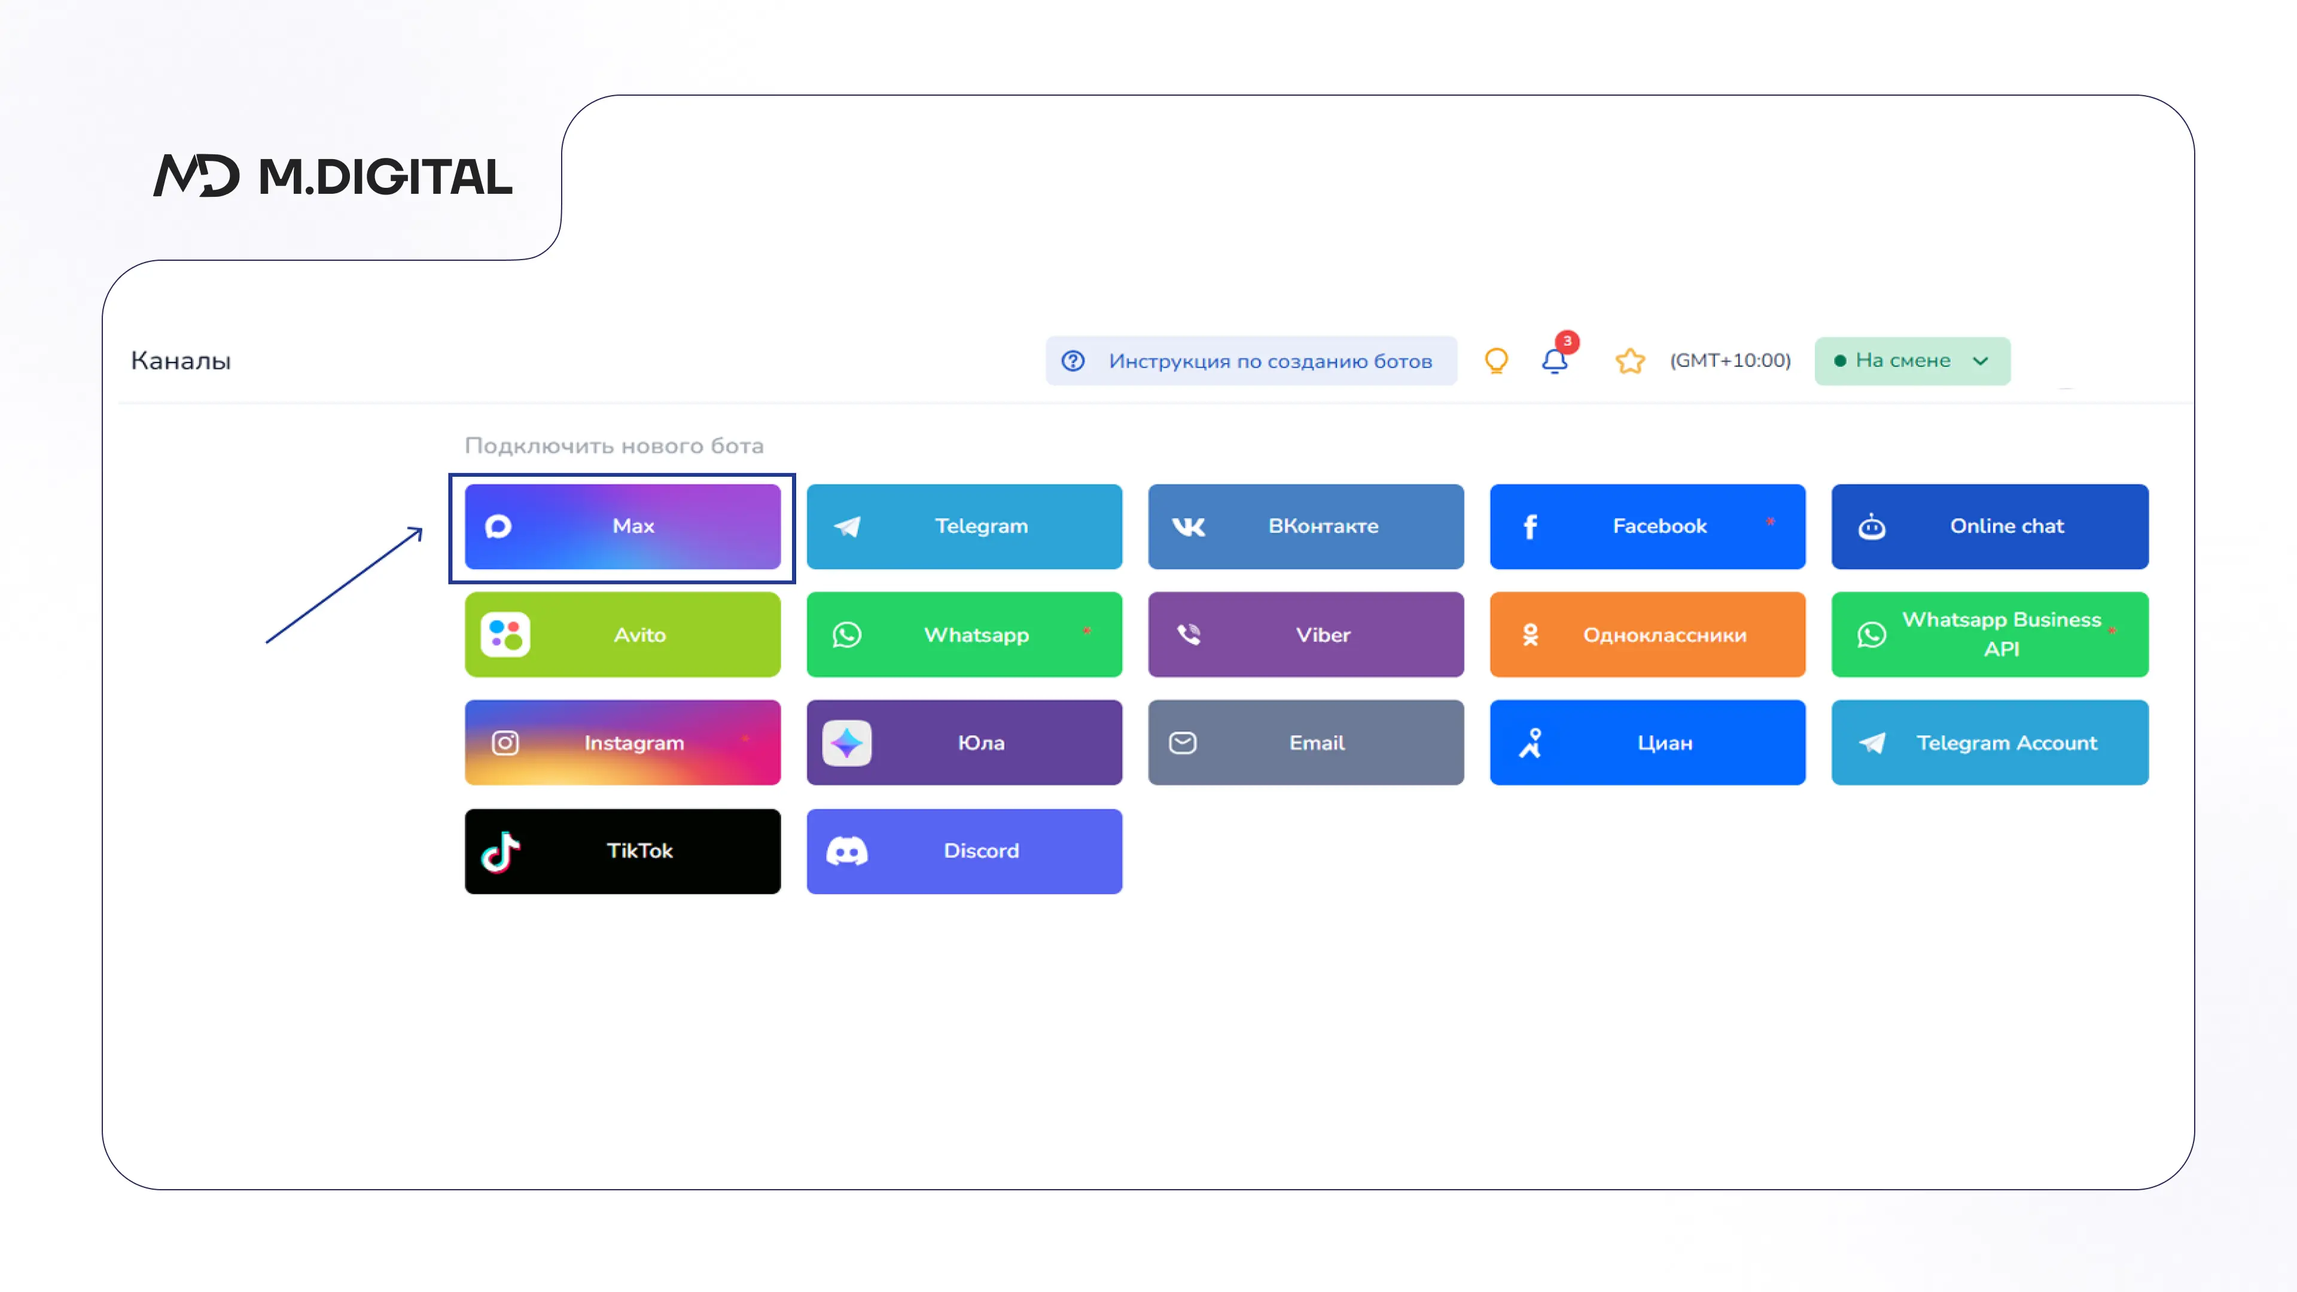This screenshot has width=2297, height=1292.
Task: Click the GMT+10:00 timezone label
Action: click(1730, 361)
